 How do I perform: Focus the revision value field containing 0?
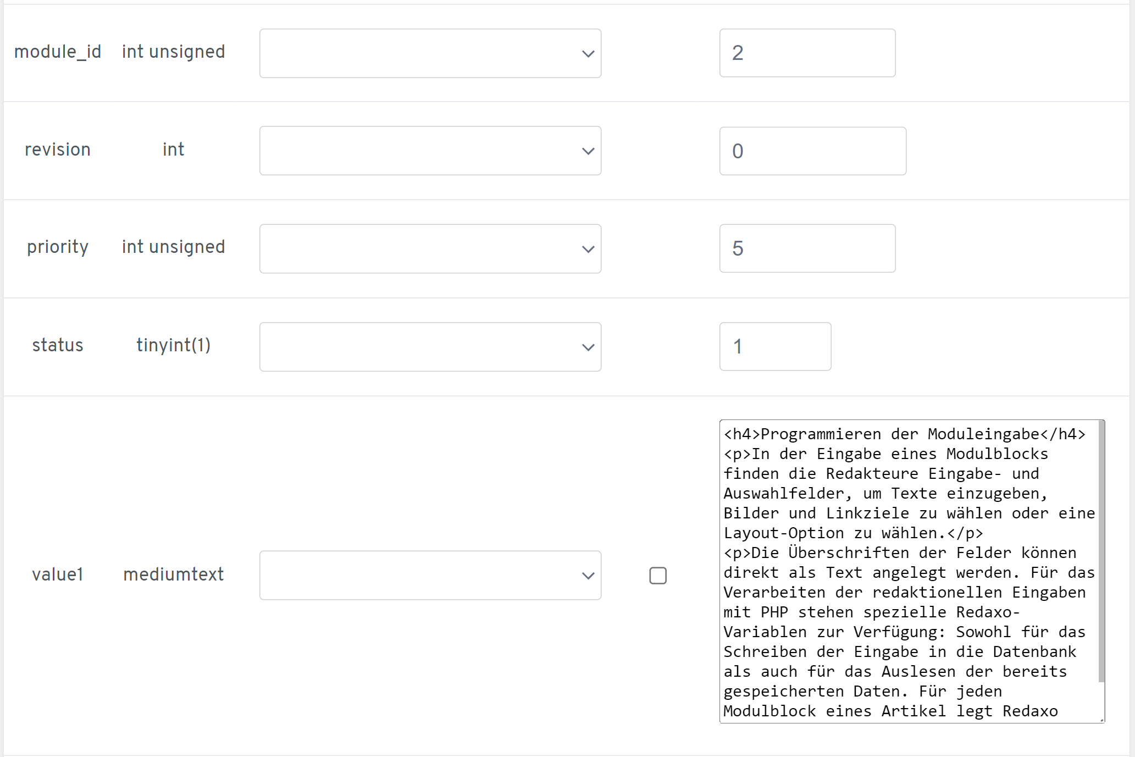tap(812, 151)
